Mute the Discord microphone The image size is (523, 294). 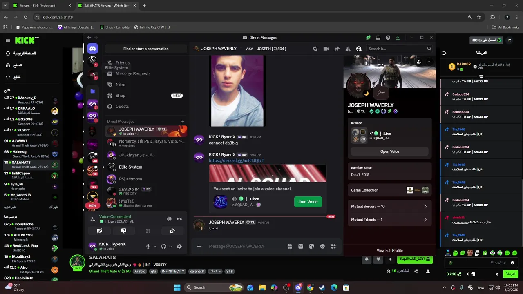coord(148,246)
